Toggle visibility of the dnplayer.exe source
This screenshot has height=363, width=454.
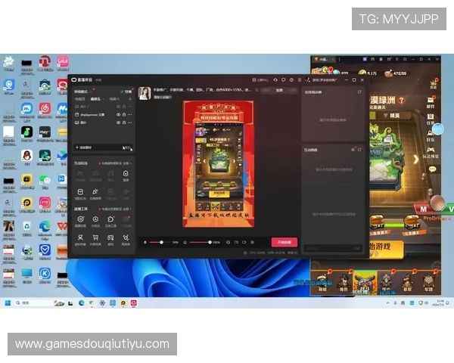click(x=118, y=115)
